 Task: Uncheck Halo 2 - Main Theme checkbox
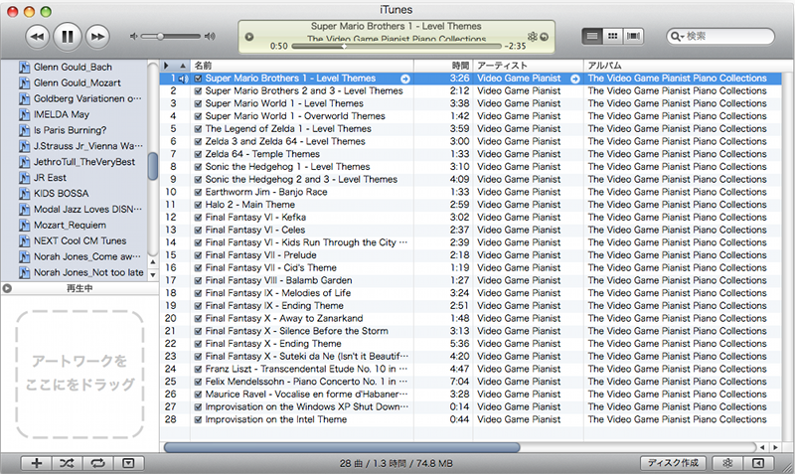coord(199,205)
